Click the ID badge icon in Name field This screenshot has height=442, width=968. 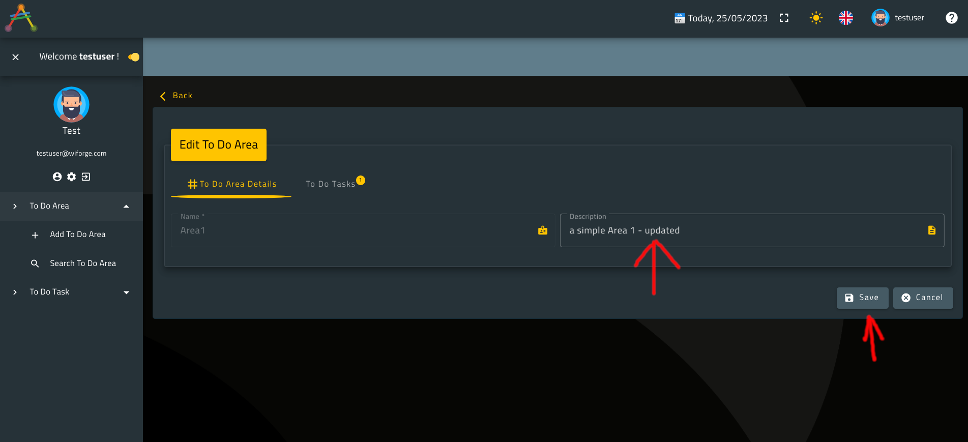(543, 230)
